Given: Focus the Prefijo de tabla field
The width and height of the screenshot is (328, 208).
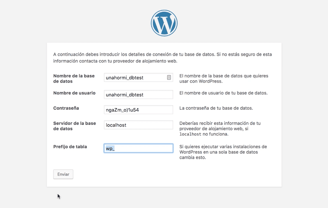Looking at the screenshot, I should pos(139,148).
